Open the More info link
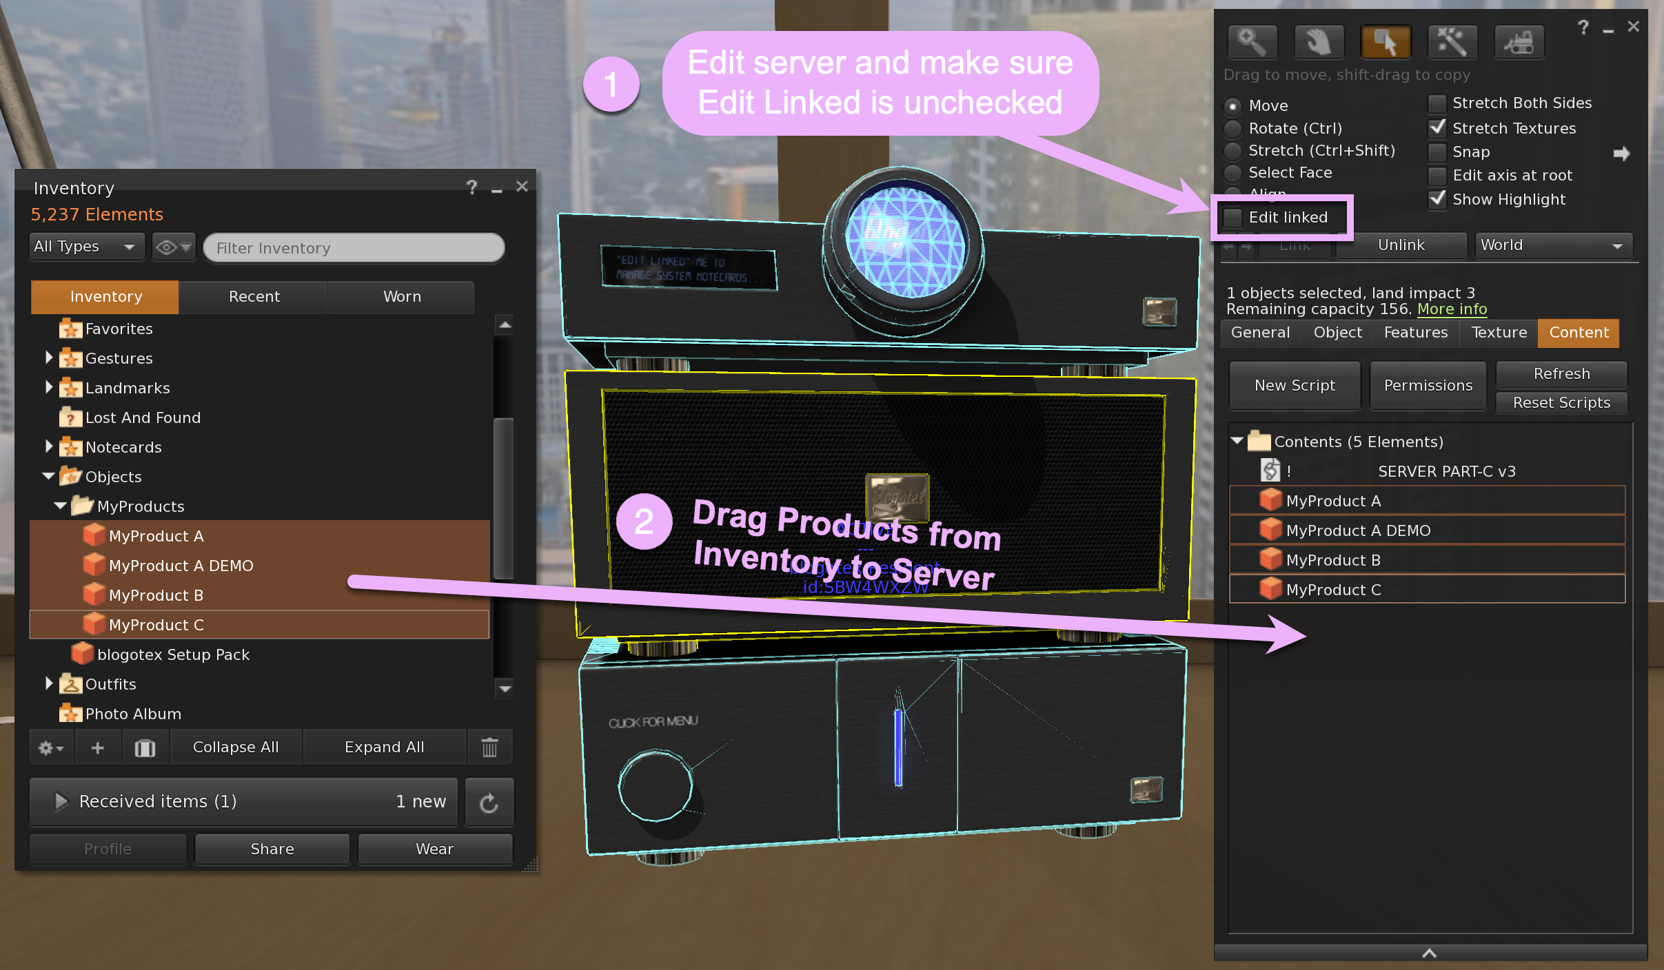 pos(1452,309)
